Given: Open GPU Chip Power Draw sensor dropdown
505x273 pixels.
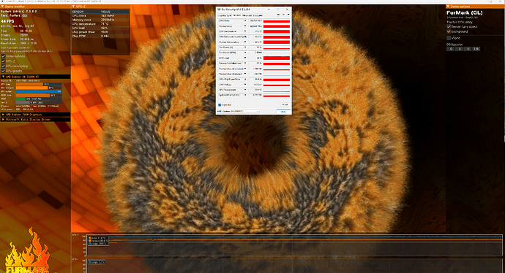Looking at the screenshot, I should [x=245, y=79].
